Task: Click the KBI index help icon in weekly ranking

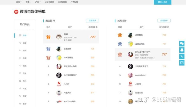Action: point(168,27)
